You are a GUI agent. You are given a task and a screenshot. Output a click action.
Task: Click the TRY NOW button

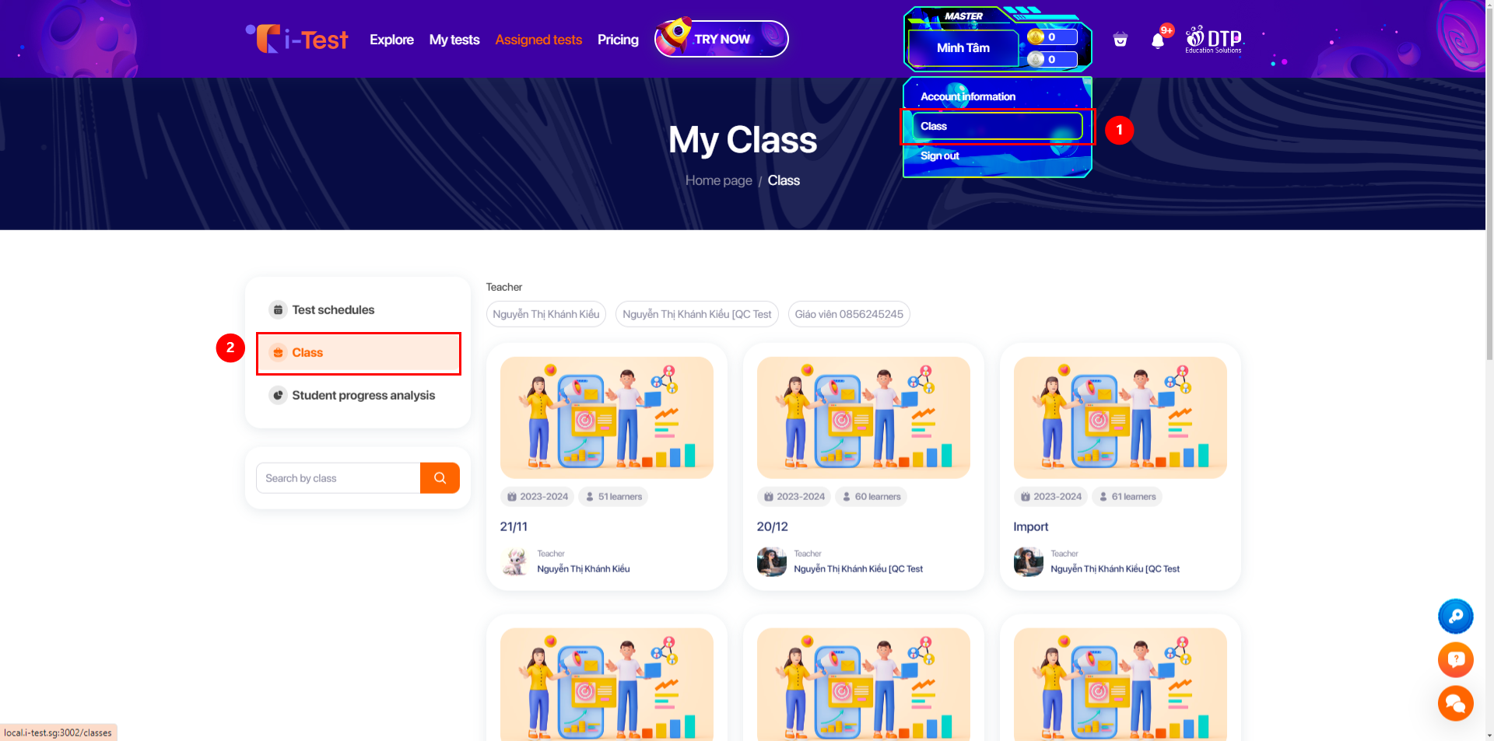(x=721, y=39)
